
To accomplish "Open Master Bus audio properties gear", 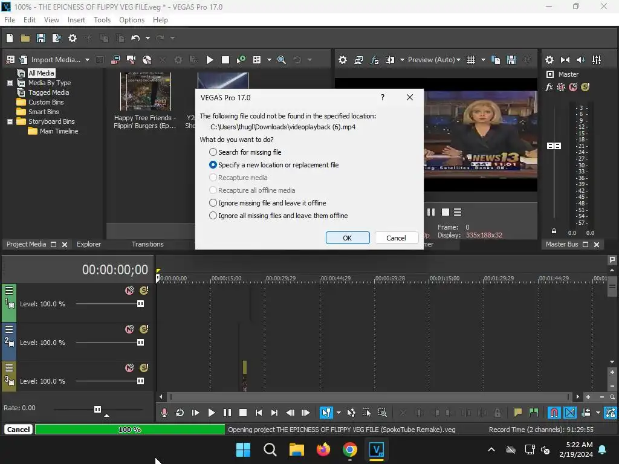I will tap(549, 60).
